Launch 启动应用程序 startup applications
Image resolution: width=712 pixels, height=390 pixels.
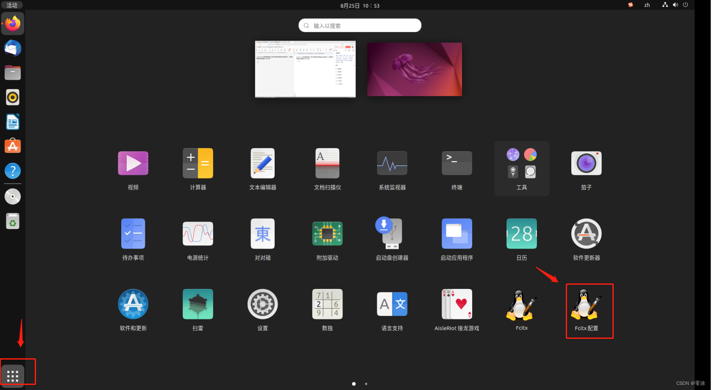pyautogui.click(x=457, y=233)
